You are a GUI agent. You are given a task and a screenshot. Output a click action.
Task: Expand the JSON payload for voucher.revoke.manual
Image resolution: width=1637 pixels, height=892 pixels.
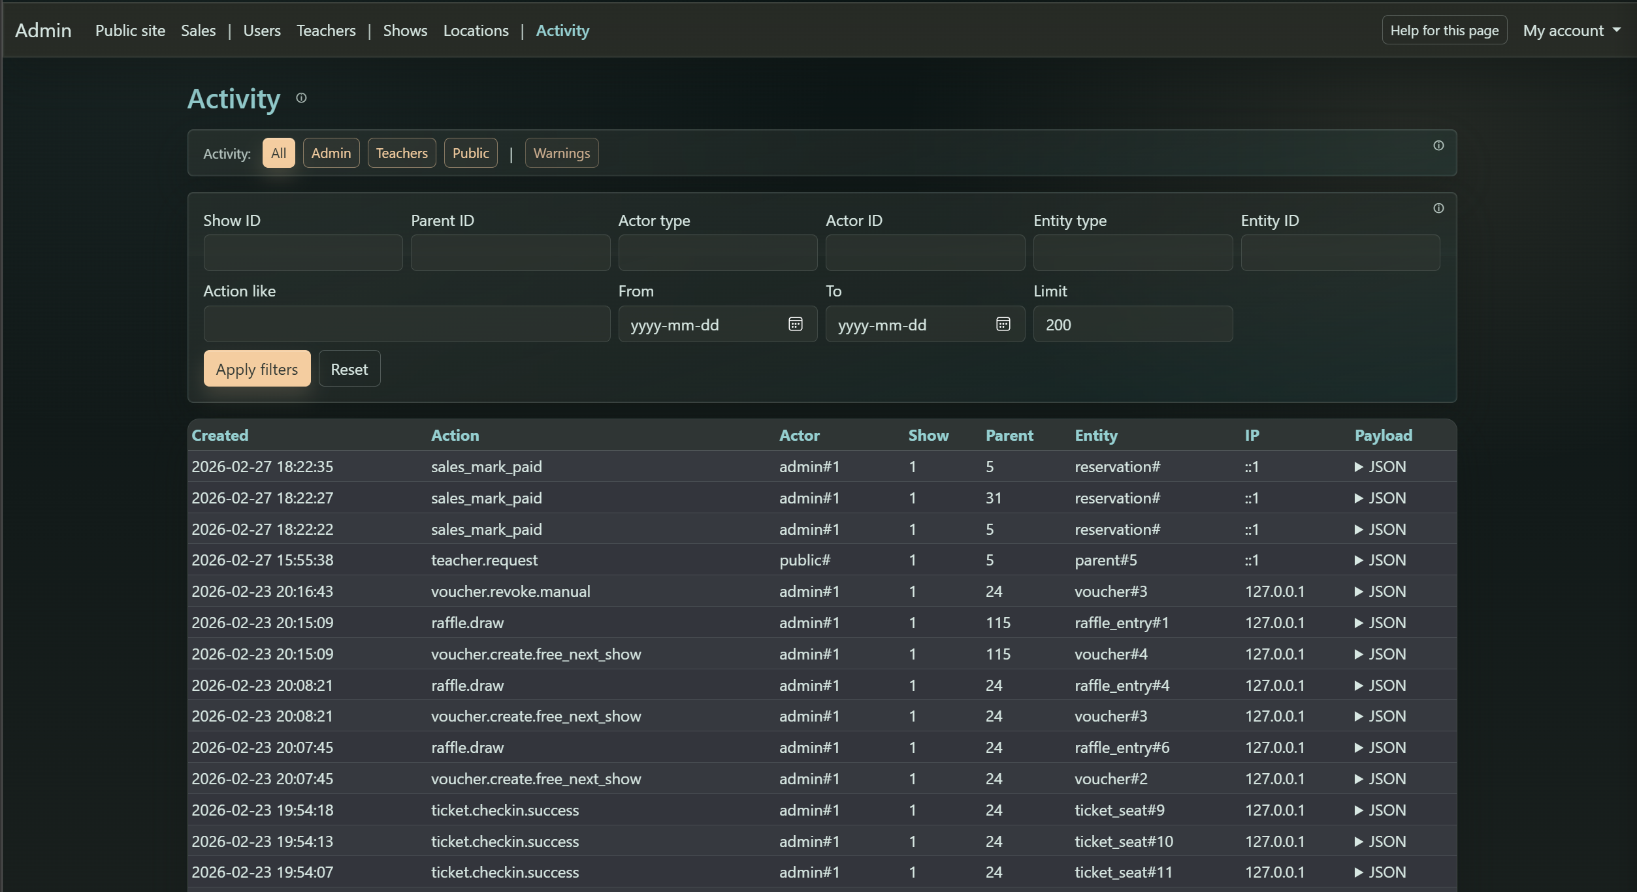pos(1380,592)
